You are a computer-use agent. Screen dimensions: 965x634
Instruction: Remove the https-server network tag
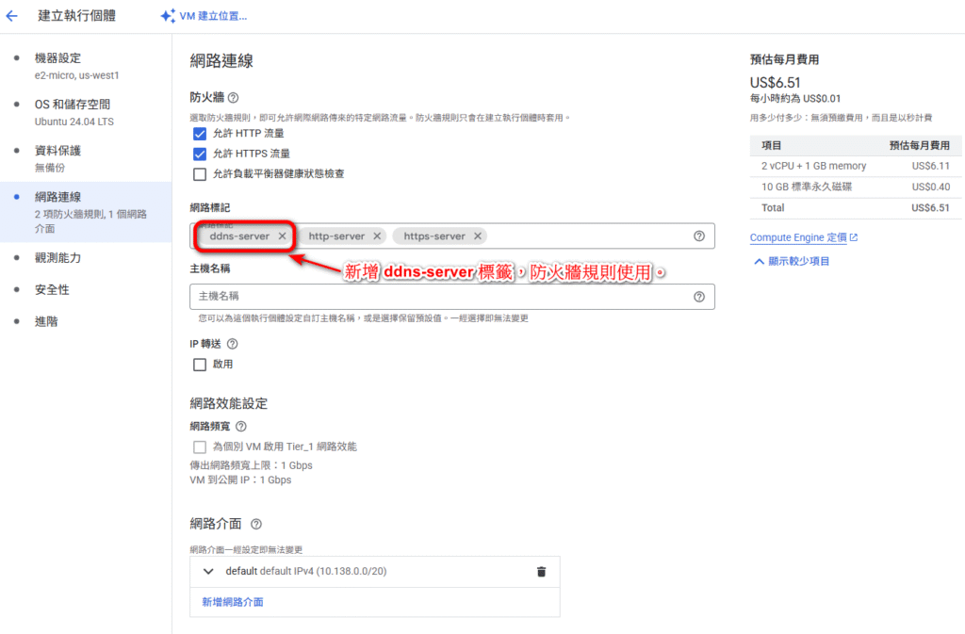click(x=478, y=236)
